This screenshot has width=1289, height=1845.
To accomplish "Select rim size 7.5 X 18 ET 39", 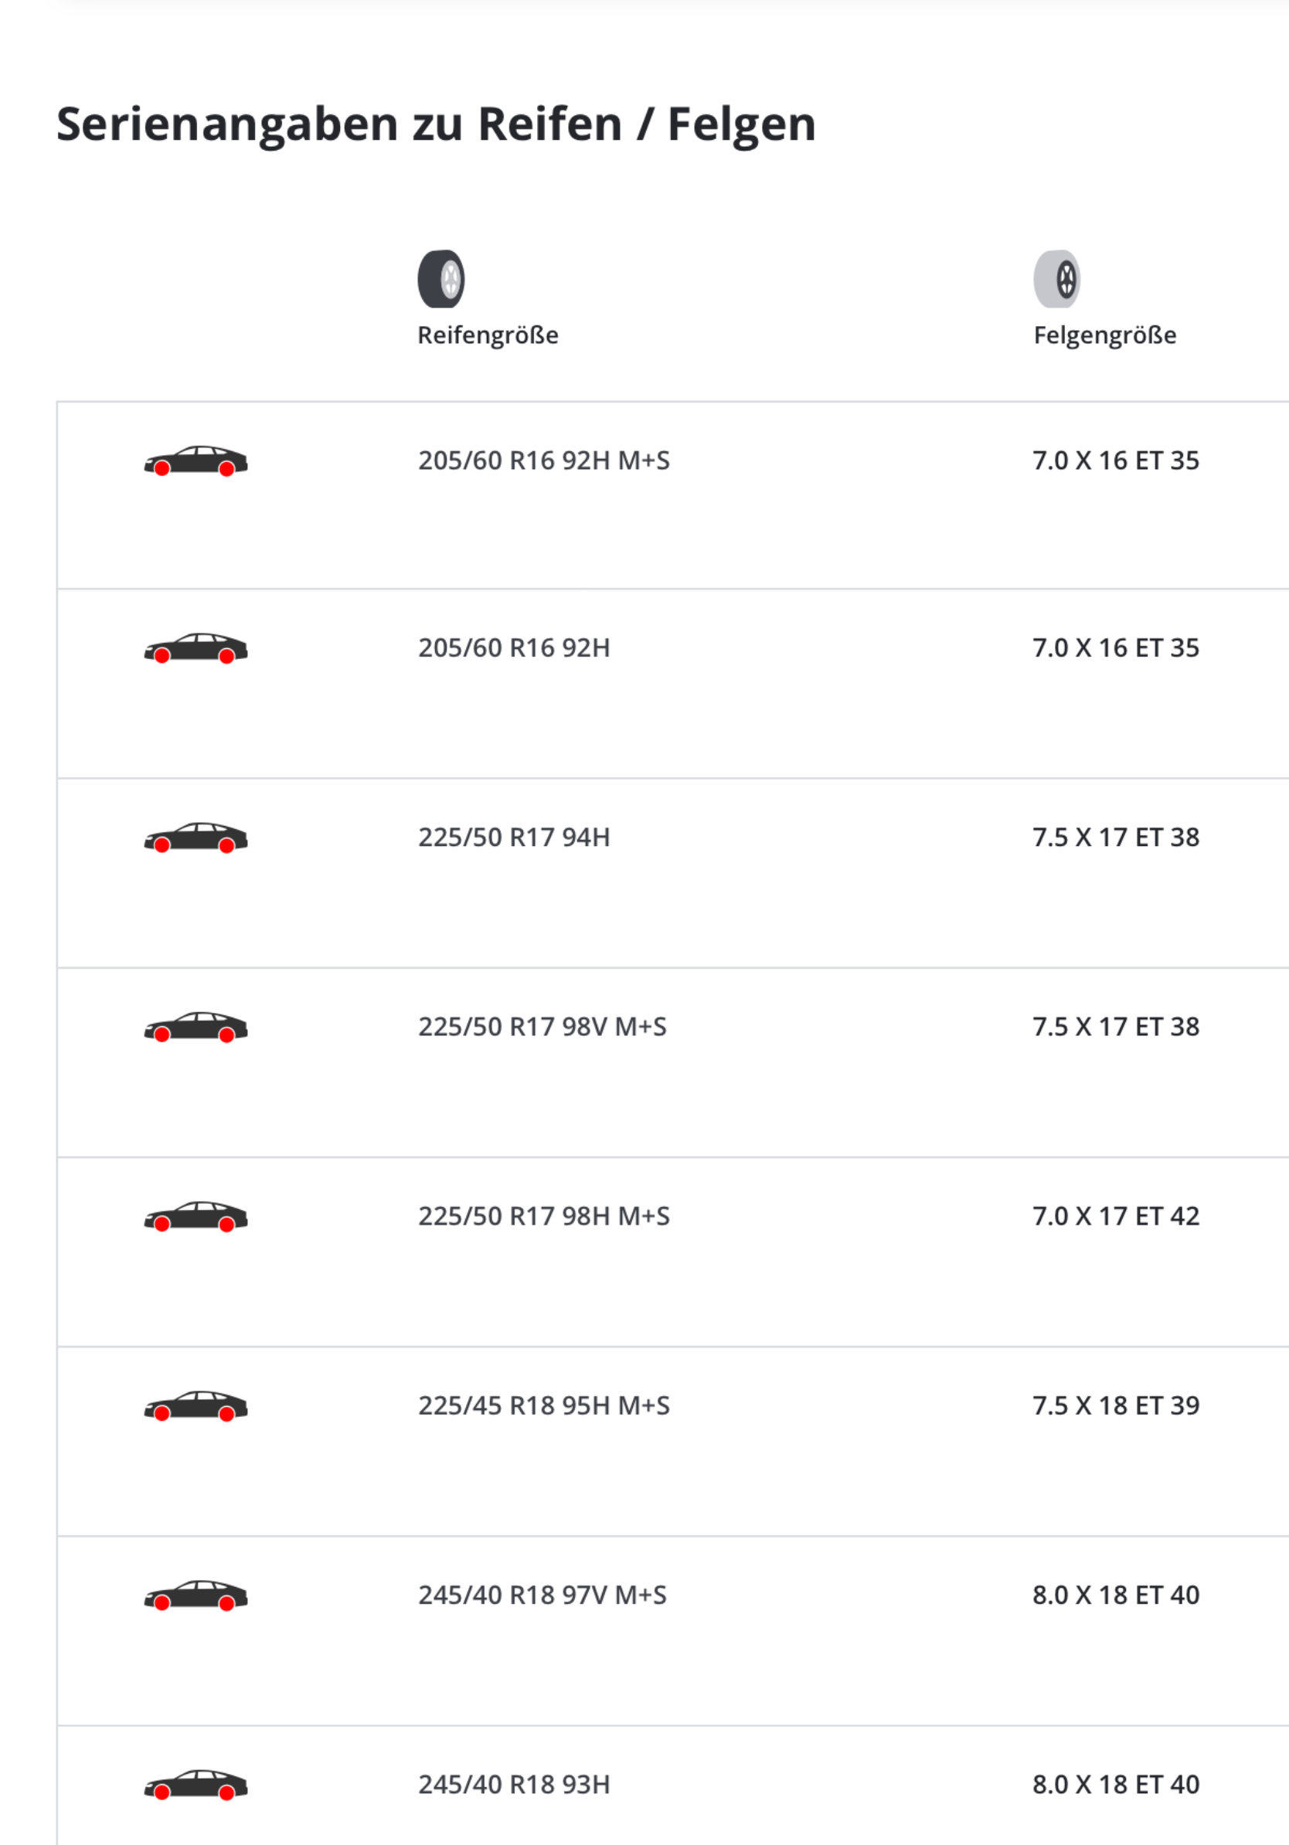I will click(1116, 1405).
